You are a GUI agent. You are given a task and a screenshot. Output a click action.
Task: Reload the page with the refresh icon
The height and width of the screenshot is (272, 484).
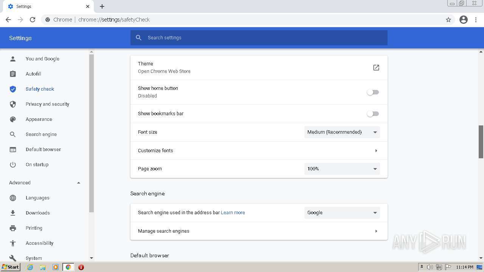[33, 20]
